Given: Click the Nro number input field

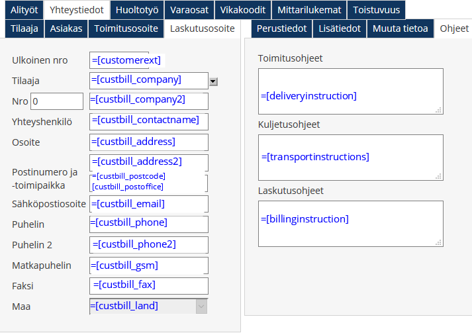Looking at the screenshot, I should tap(56, 101).
